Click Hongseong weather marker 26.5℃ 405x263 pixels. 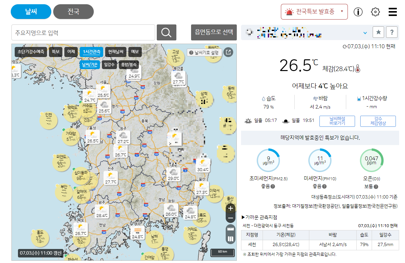[93, 137]
